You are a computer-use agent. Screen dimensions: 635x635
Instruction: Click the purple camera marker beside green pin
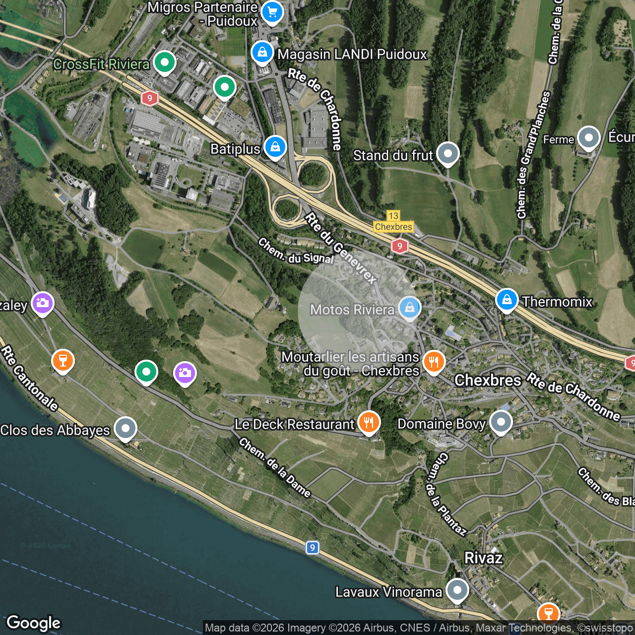coord(185,373)
